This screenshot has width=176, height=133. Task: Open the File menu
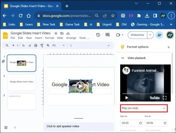tap(13, 38)
